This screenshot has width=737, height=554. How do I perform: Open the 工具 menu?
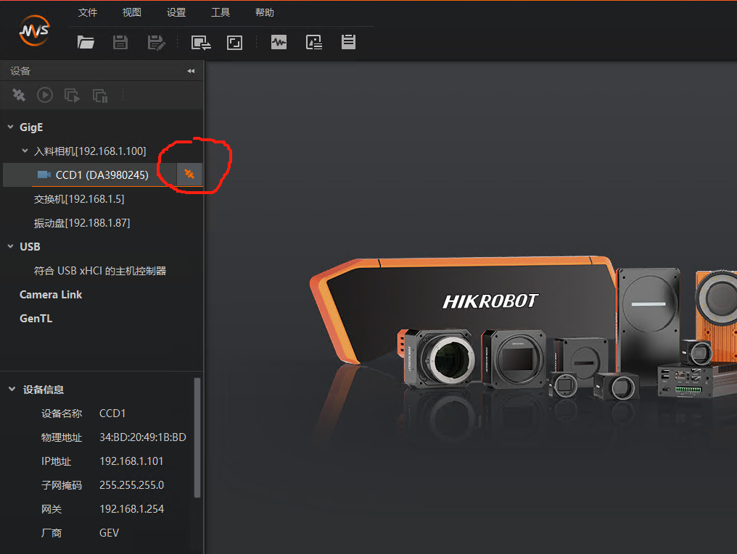tap(220, 12)
